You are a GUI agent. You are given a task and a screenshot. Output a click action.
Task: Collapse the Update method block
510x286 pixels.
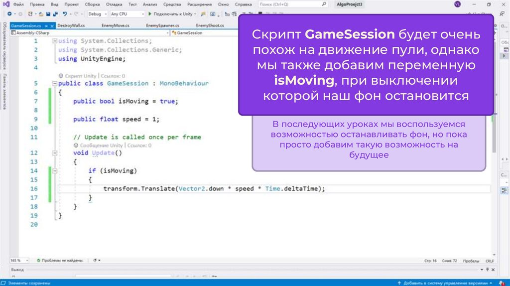pos(55,153)
